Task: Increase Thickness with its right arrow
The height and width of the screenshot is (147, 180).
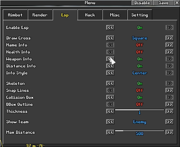Action: [169, 111]
